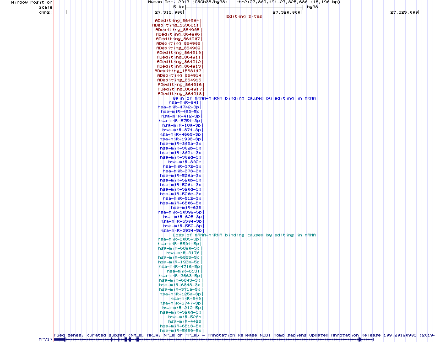The height and width of the screenshot is (342, 435).
Task: Click the hsa-miR-4665-3p label
Action: 180,134
